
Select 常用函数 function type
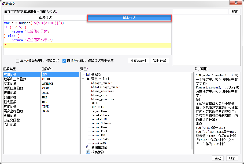tap(22, 74)
